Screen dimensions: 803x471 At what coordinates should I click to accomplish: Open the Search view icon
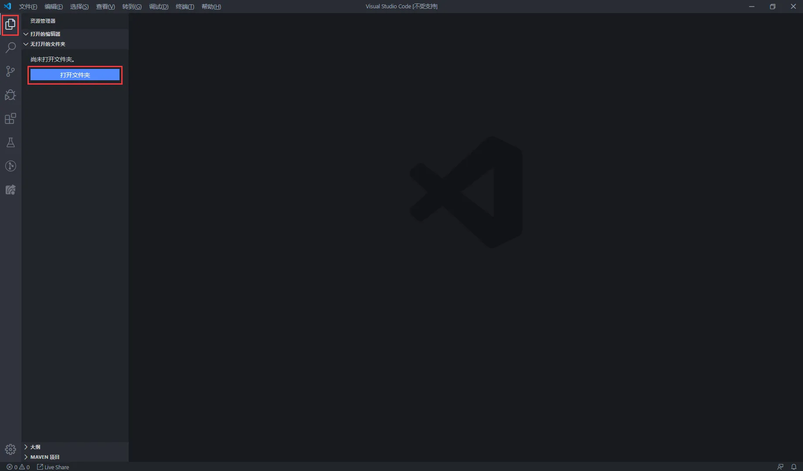[x=10, y=48]
